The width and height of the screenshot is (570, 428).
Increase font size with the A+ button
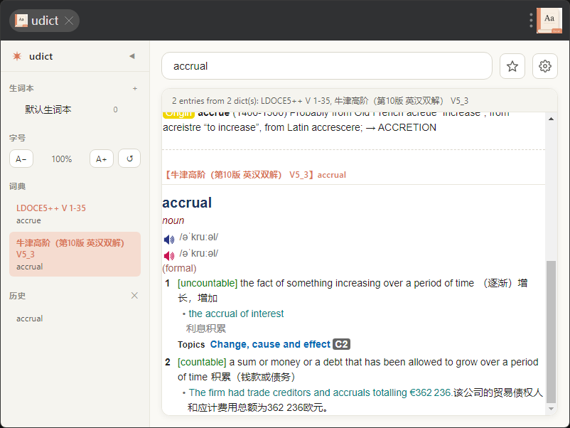(101, 159)
